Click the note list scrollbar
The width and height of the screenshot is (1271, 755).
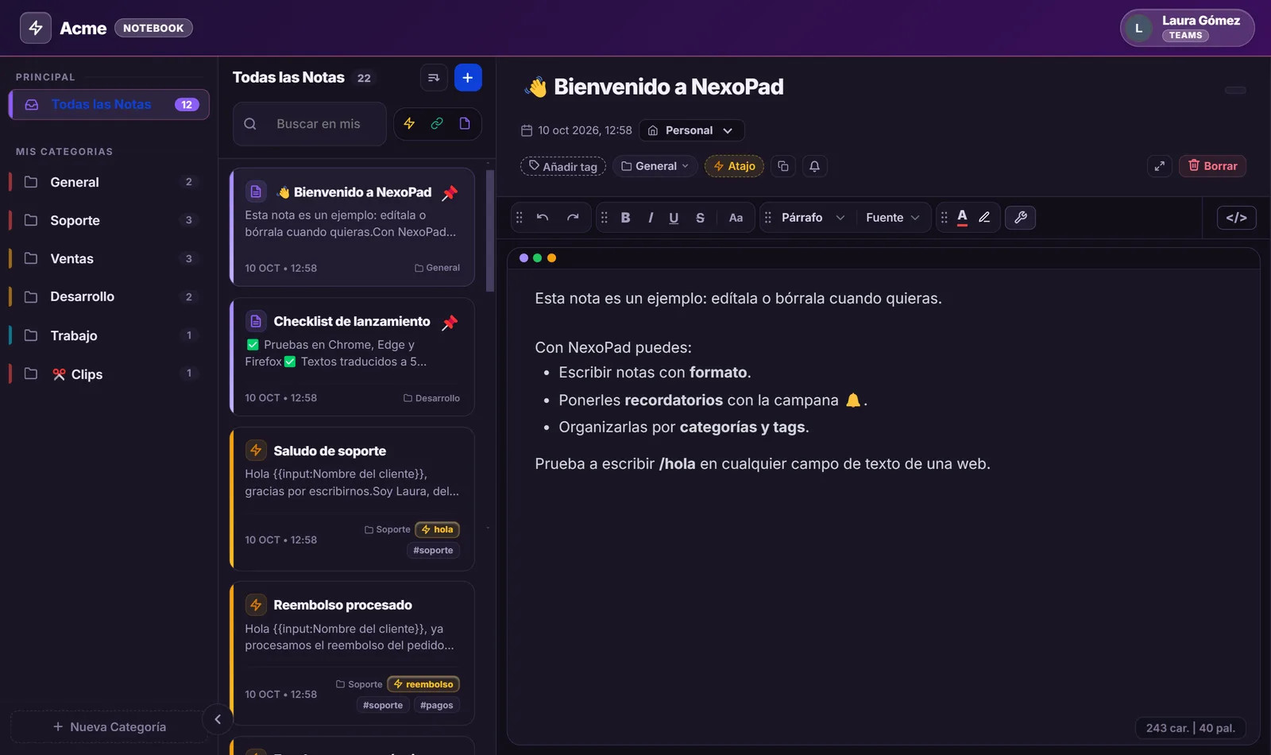coord(490,230)
